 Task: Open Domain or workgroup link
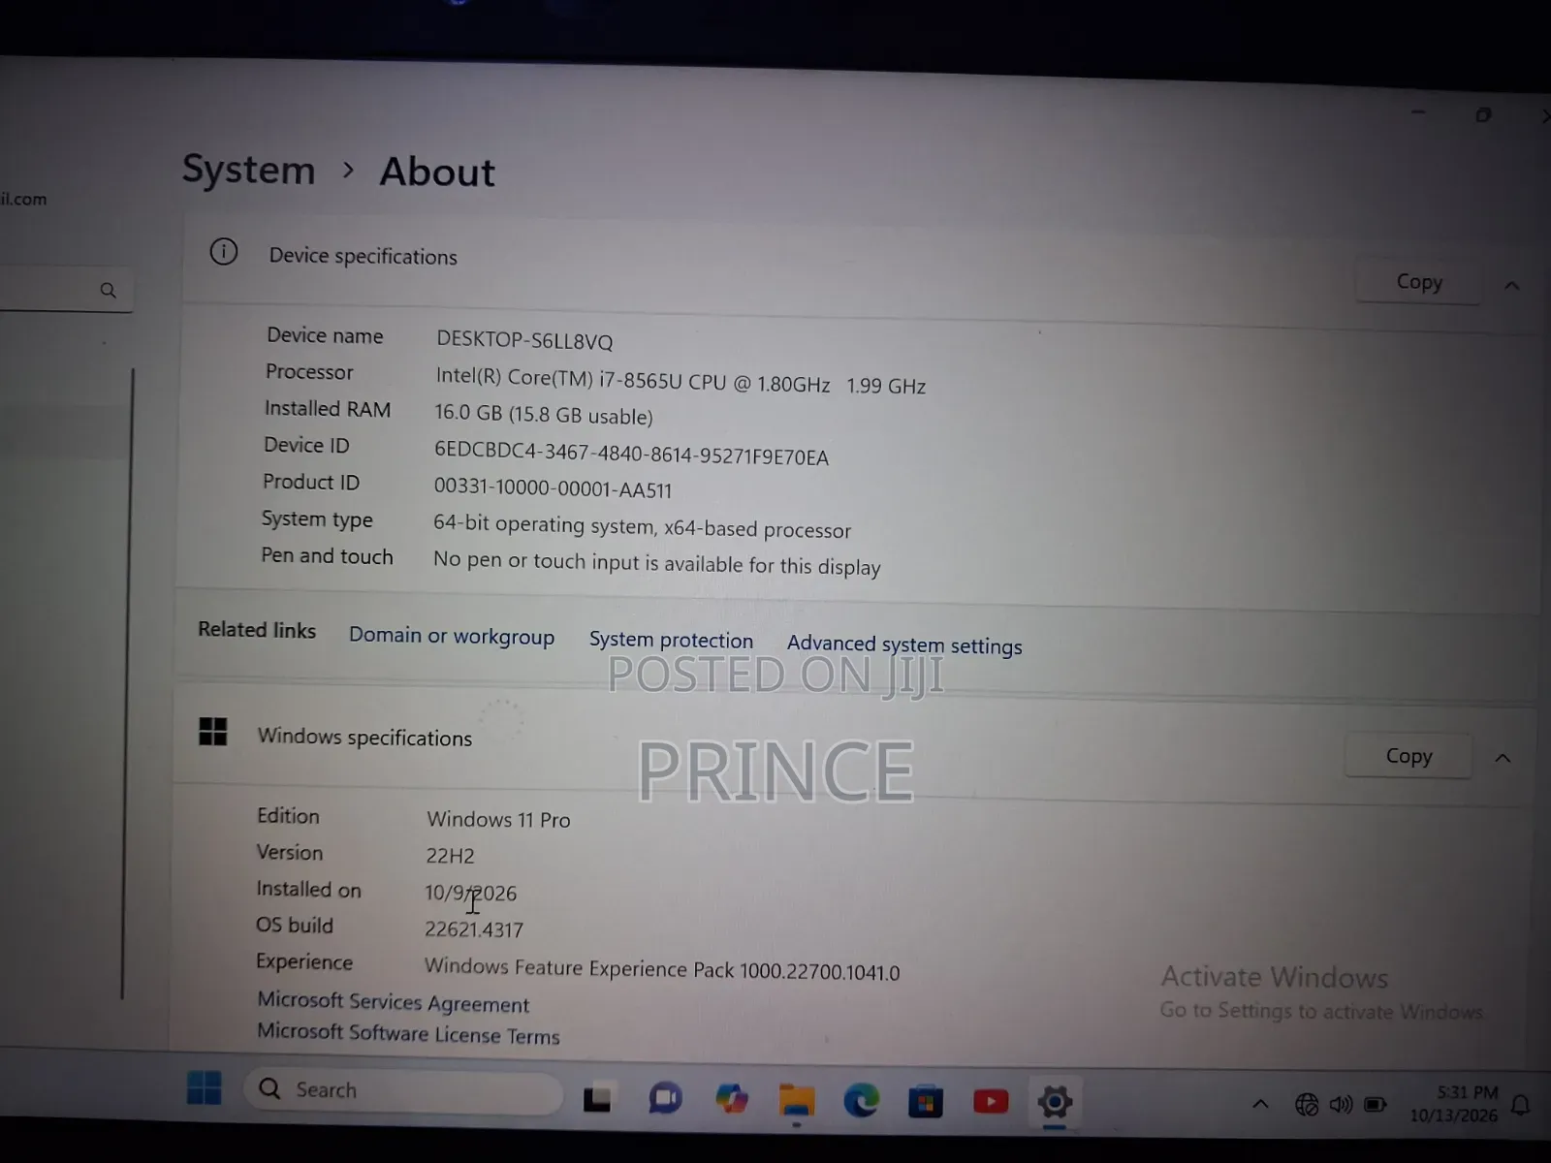[x=452, y=636]
